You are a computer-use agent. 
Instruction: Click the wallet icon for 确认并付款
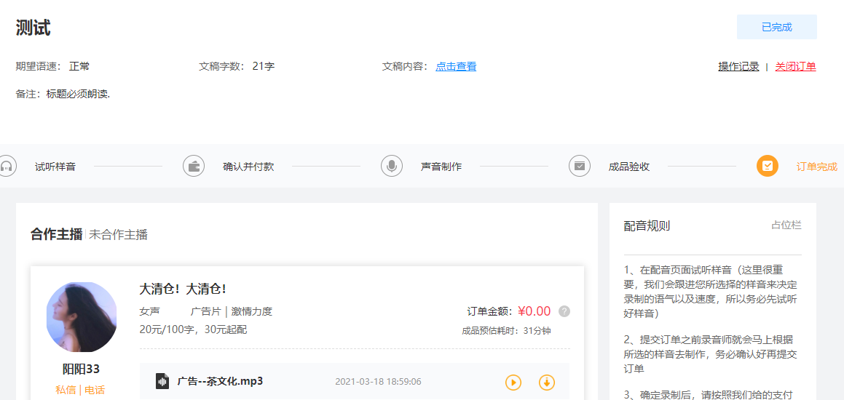194,166
